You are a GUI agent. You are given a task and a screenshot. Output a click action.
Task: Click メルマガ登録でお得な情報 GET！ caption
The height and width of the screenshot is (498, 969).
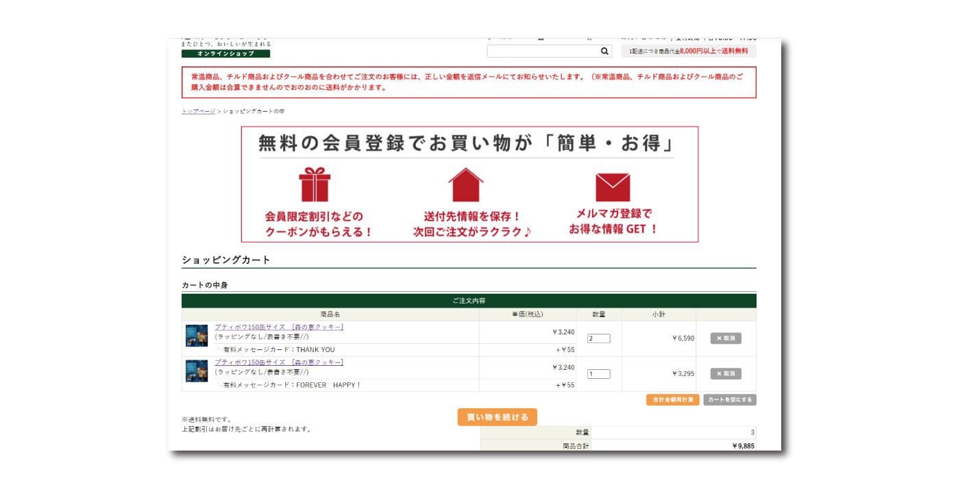pyautogui.click(x=613, y=221)
